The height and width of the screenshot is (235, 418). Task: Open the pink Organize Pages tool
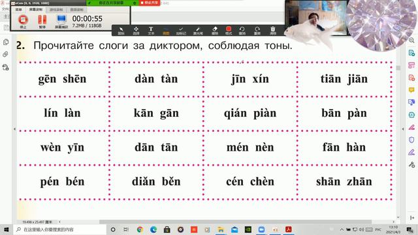(411, 65)
